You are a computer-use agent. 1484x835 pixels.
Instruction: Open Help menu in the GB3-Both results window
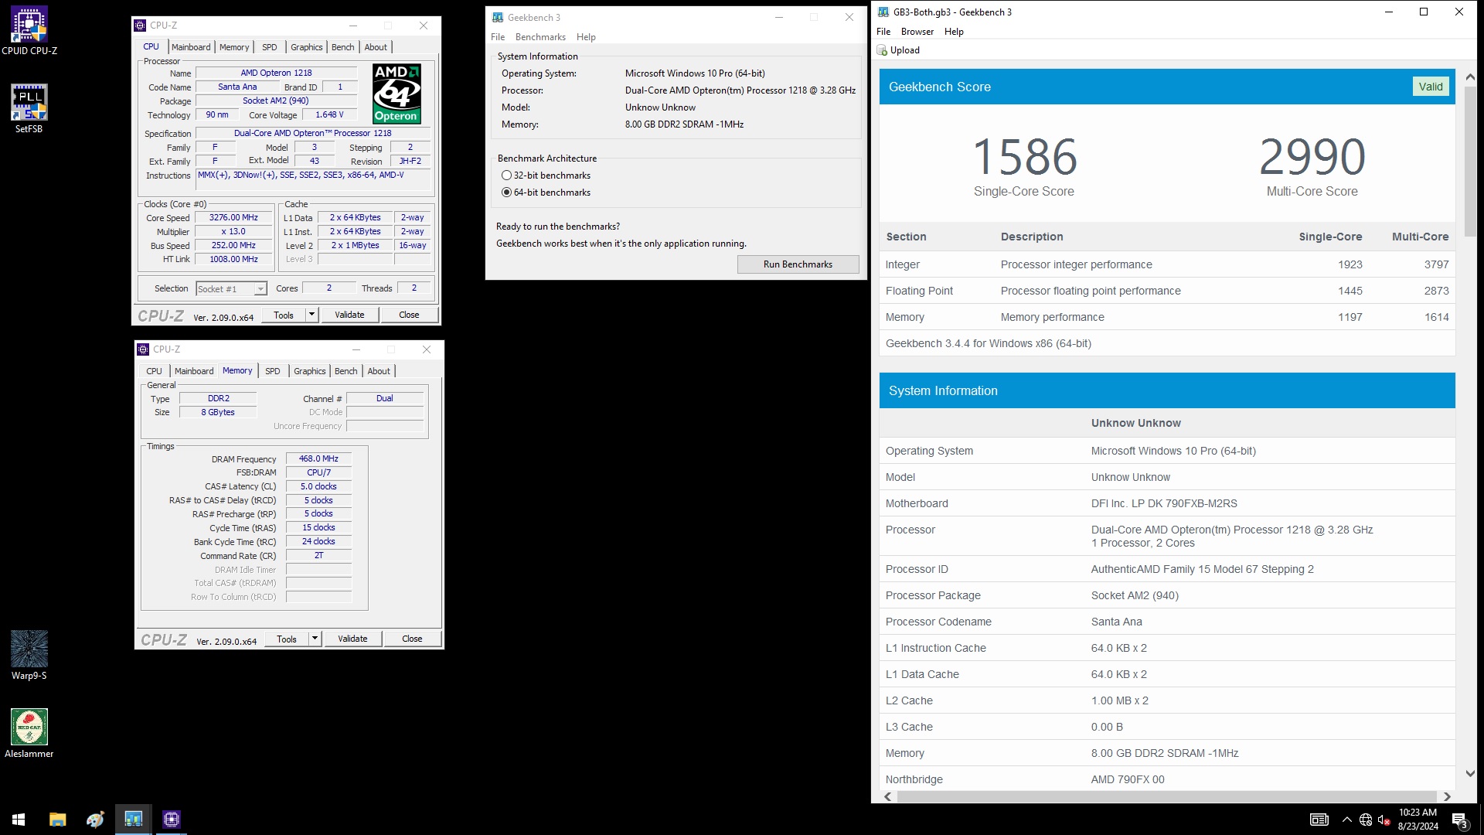pos(954,32)
